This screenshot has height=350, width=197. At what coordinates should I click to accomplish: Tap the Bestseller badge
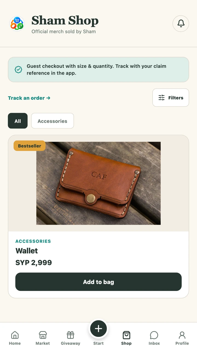point(30,146)
